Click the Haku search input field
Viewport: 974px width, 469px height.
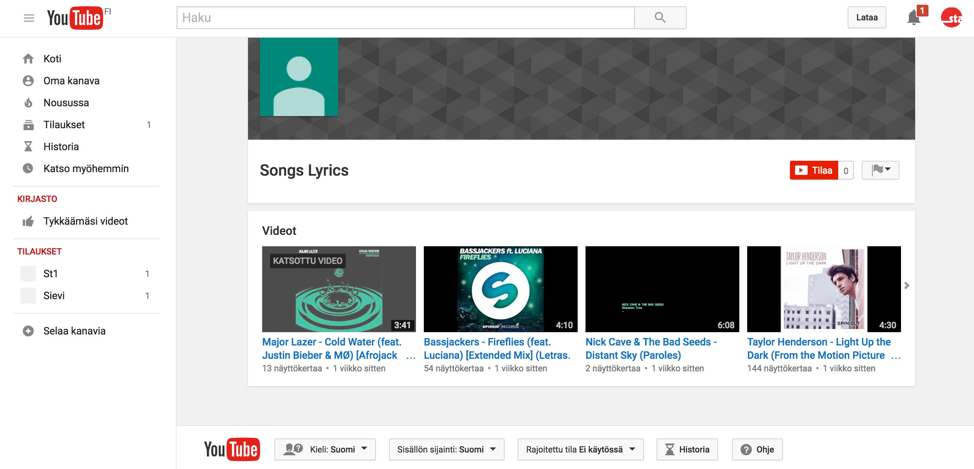point(406,18)
